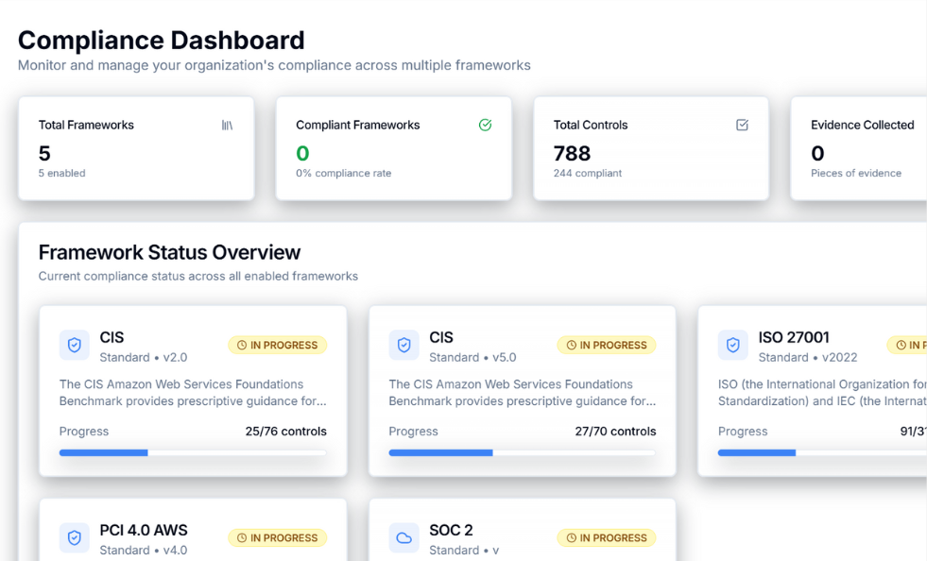The height and width of the screenshot is (561, 927).
Task: Open the ISO 27001 framework title
Action: click(x=794, y=337)
